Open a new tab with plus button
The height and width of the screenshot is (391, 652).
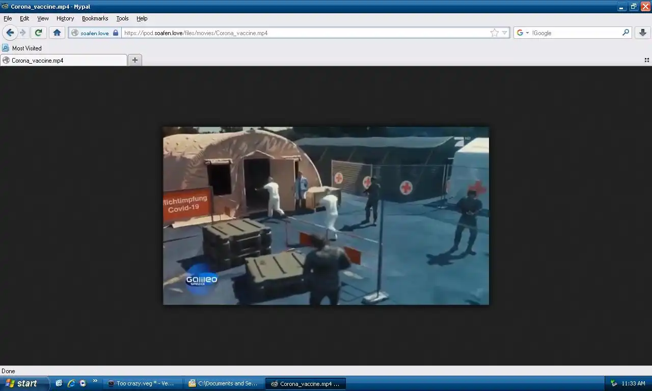coord(135,60)
